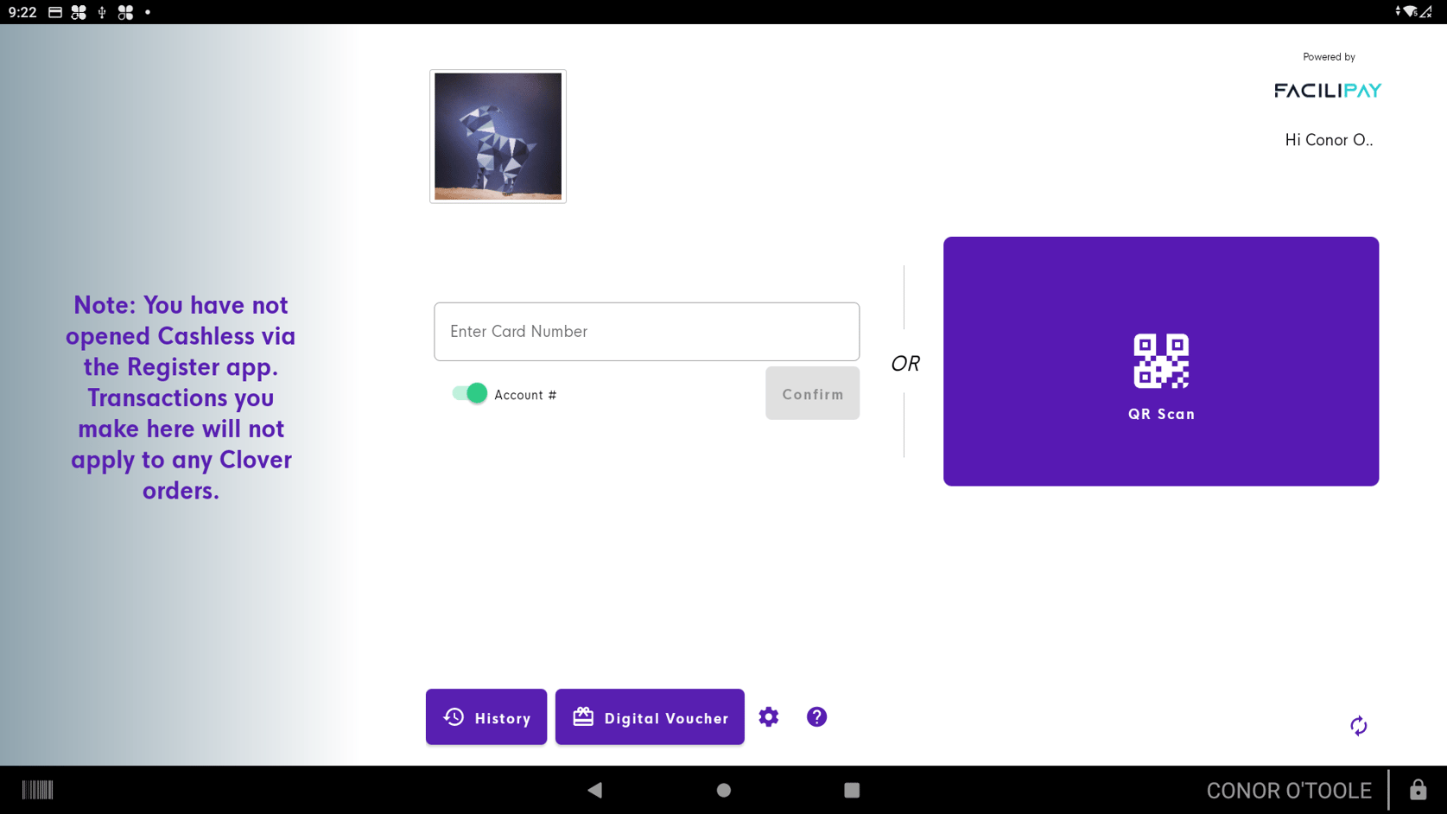Screen dimensions: 1447x814
Task: Tap the gift icon on Digital Voucher button
Action: (x=582, y=716)
